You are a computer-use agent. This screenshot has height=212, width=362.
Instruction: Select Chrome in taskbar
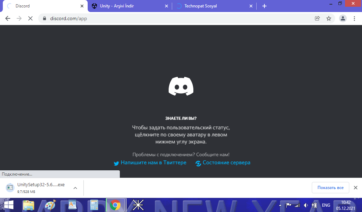[115, 205]
